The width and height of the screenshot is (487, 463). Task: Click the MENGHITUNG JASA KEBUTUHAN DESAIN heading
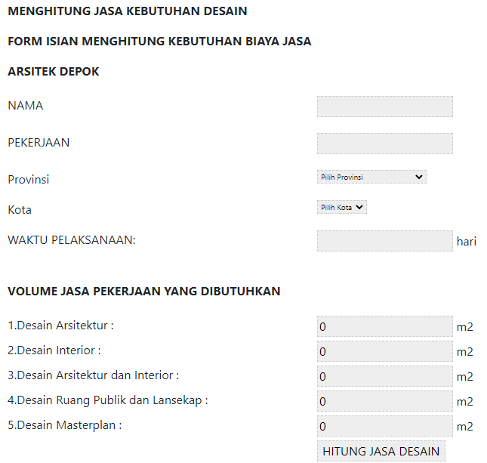[127, 11]
